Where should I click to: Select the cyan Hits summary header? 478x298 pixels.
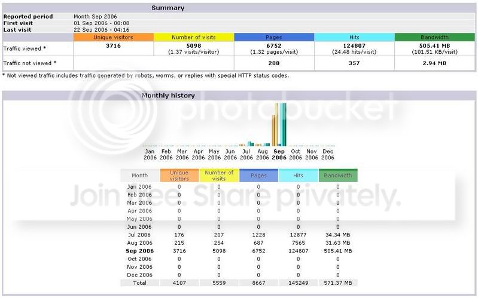click(354, 37)
